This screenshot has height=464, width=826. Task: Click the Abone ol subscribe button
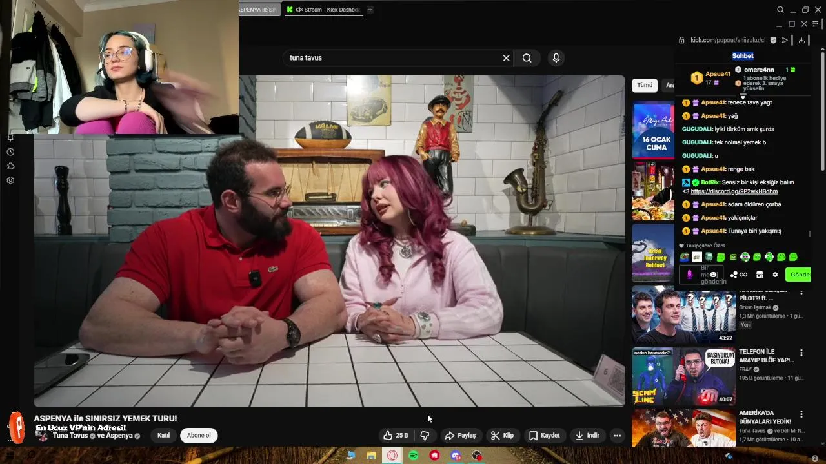[199, 436]
